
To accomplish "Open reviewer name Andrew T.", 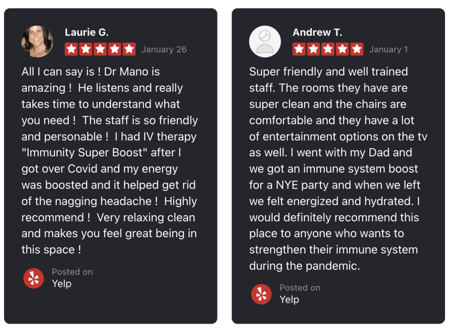I will 317,32.
